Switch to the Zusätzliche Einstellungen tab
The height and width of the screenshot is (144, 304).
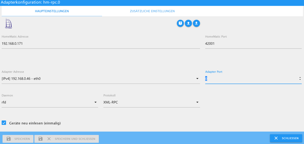click(x=152, y=11)
